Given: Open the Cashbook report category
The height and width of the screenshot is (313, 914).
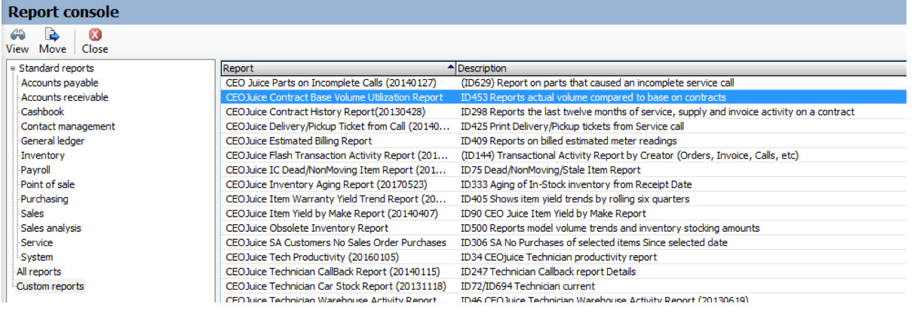Looking at the screenshot, I should pos(42,111).
